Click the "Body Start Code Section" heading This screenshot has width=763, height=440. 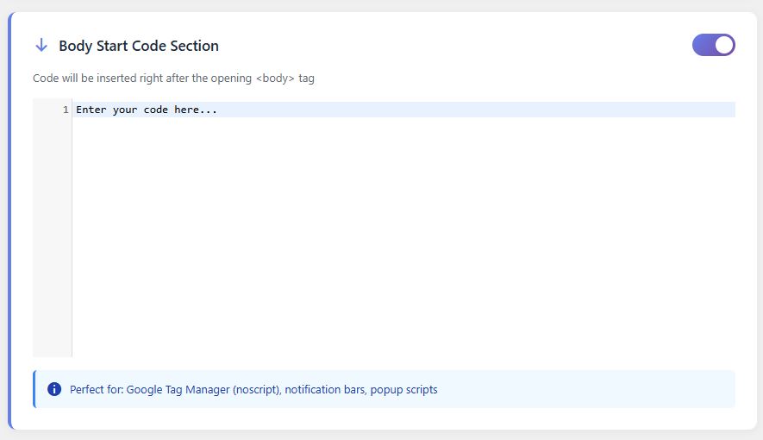click(x=139, y=46)
